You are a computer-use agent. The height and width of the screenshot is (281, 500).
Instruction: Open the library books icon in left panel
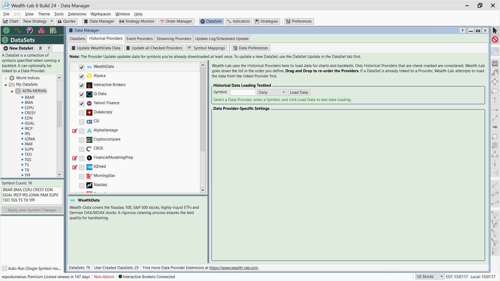coord(53,31)
